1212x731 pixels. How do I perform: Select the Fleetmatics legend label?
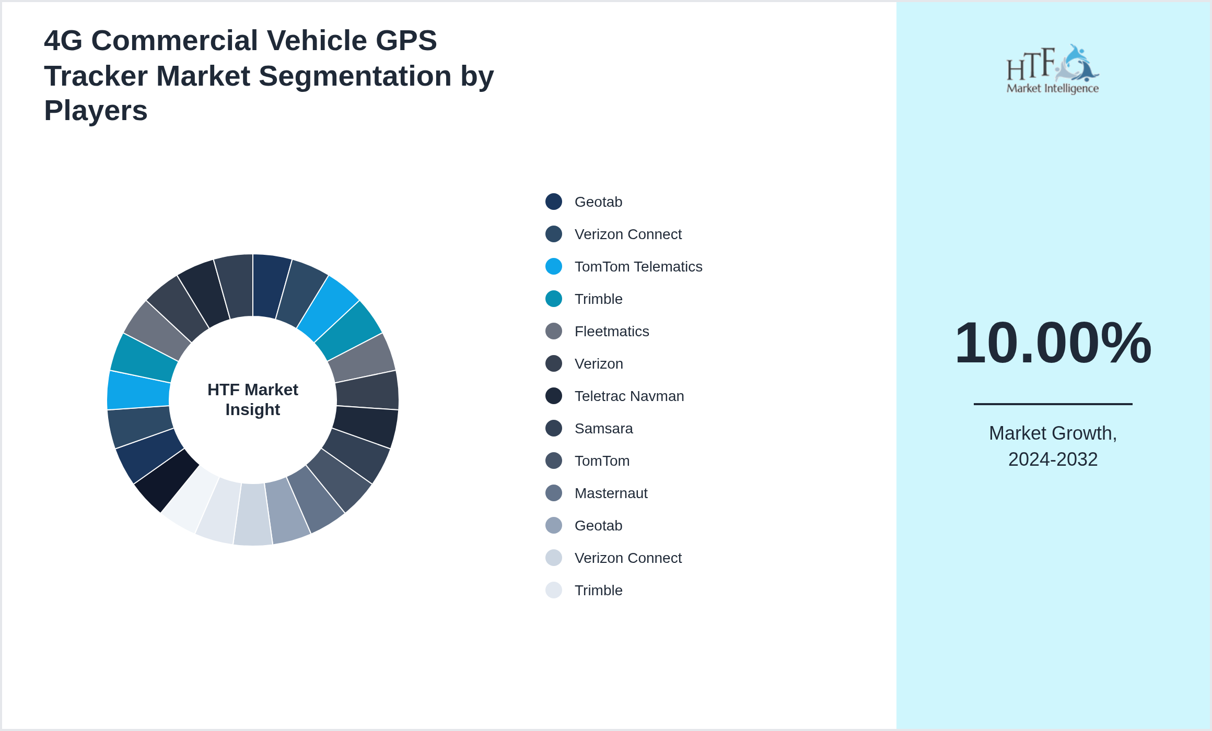point(612,331)
